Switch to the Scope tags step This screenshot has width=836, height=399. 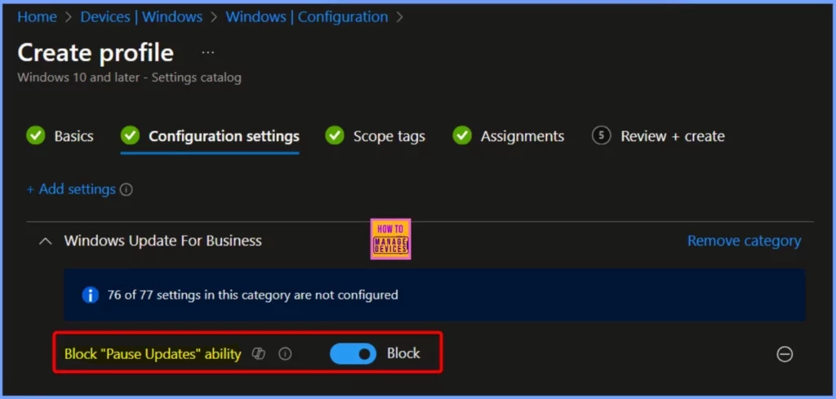coord(376,135)
